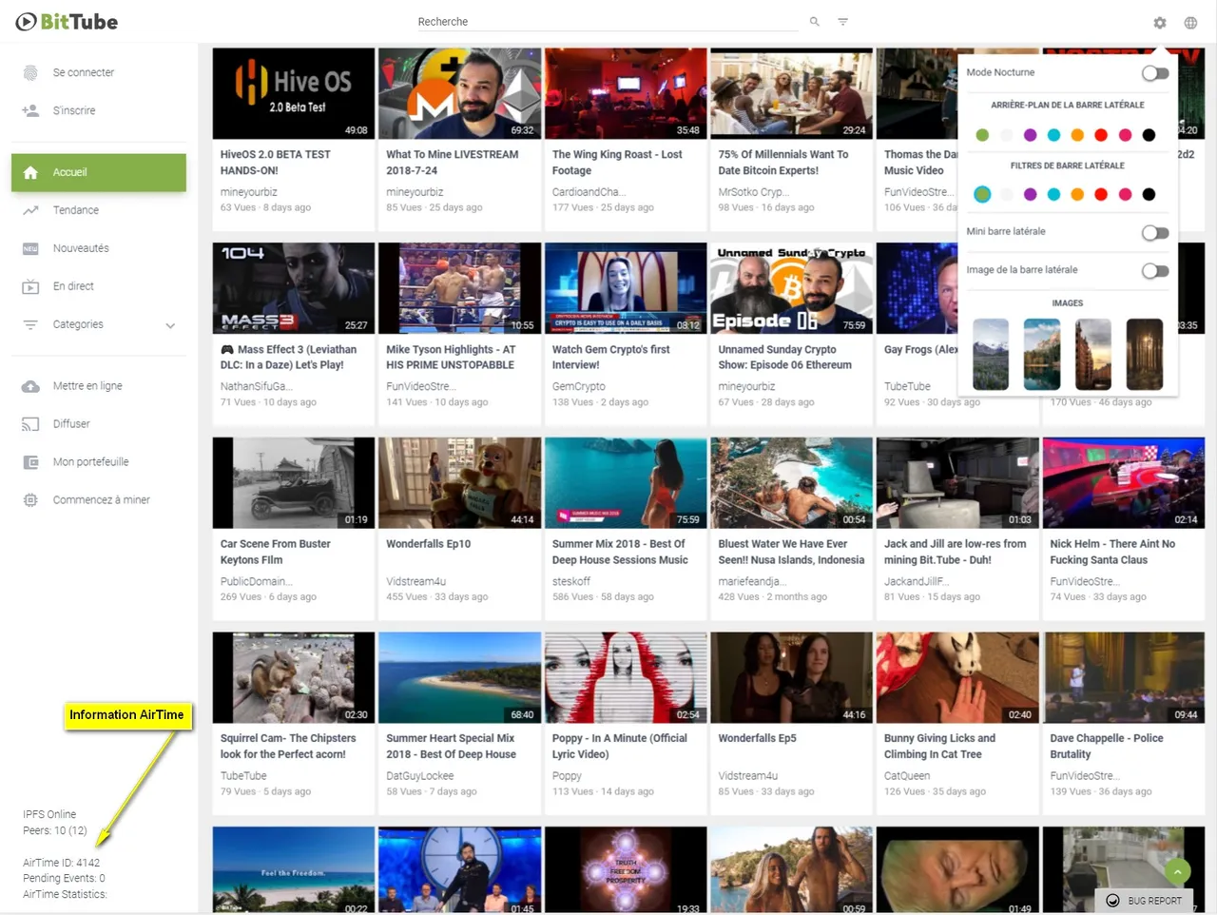
Task: Open the Nouveautés section
Action: pyautogui.click(x=81, y=248)
